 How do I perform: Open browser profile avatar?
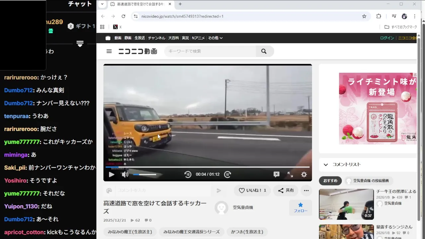pyautogui.click(x=404, y=16)
